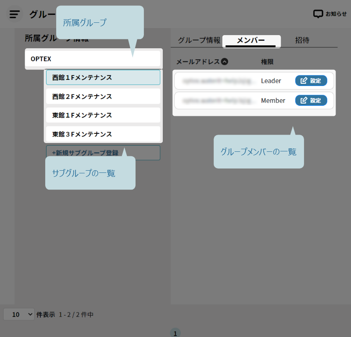
Task: Click the Leader role text
Action: point(271,81)
